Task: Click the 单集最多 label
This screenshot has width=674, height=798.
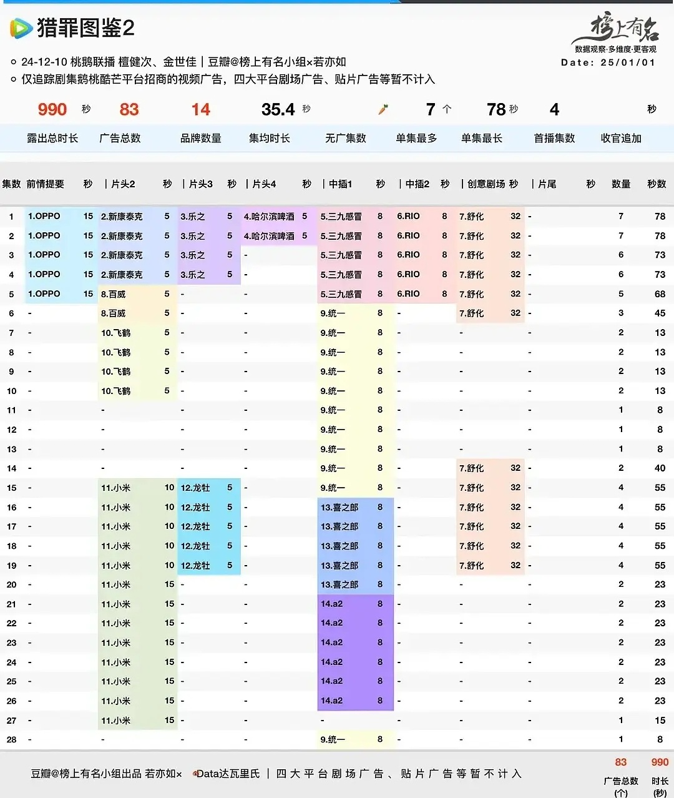Action: (416, 138)
